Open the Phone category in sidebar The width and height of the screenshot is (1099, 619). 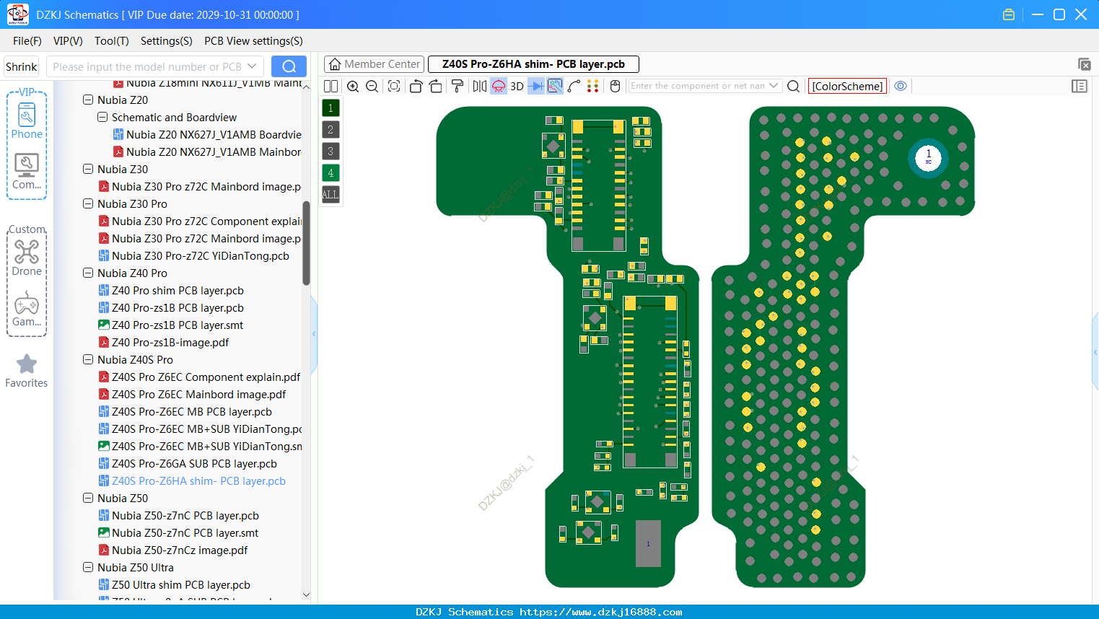[x=27, y=120]
